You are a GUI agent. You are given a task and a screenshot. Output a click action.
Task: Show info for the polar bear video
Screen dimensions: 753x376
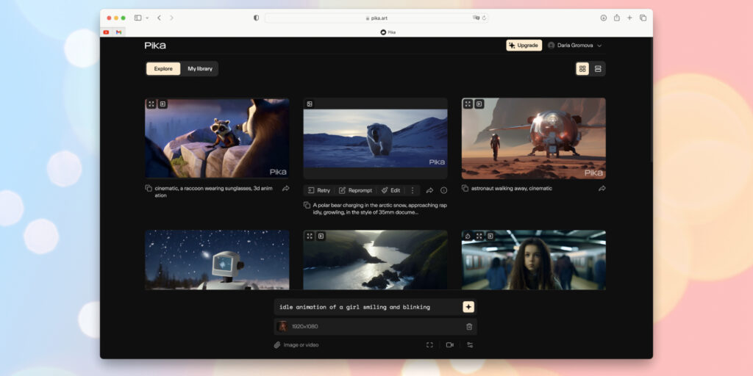pos(443,190)
